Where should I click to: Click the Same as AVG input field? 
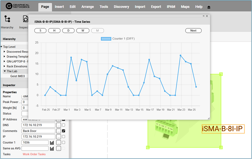35,148
